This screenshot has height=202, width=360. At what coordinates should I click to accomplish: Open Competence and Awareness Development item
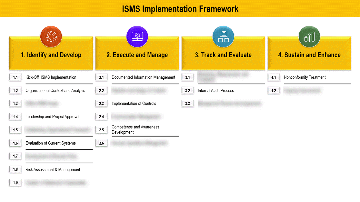[x=135, y=130]
